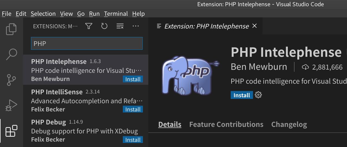Click 'Advanced Autocompletion and Refa…' description
Screen dimensions: 347x147
coord(87,101)
